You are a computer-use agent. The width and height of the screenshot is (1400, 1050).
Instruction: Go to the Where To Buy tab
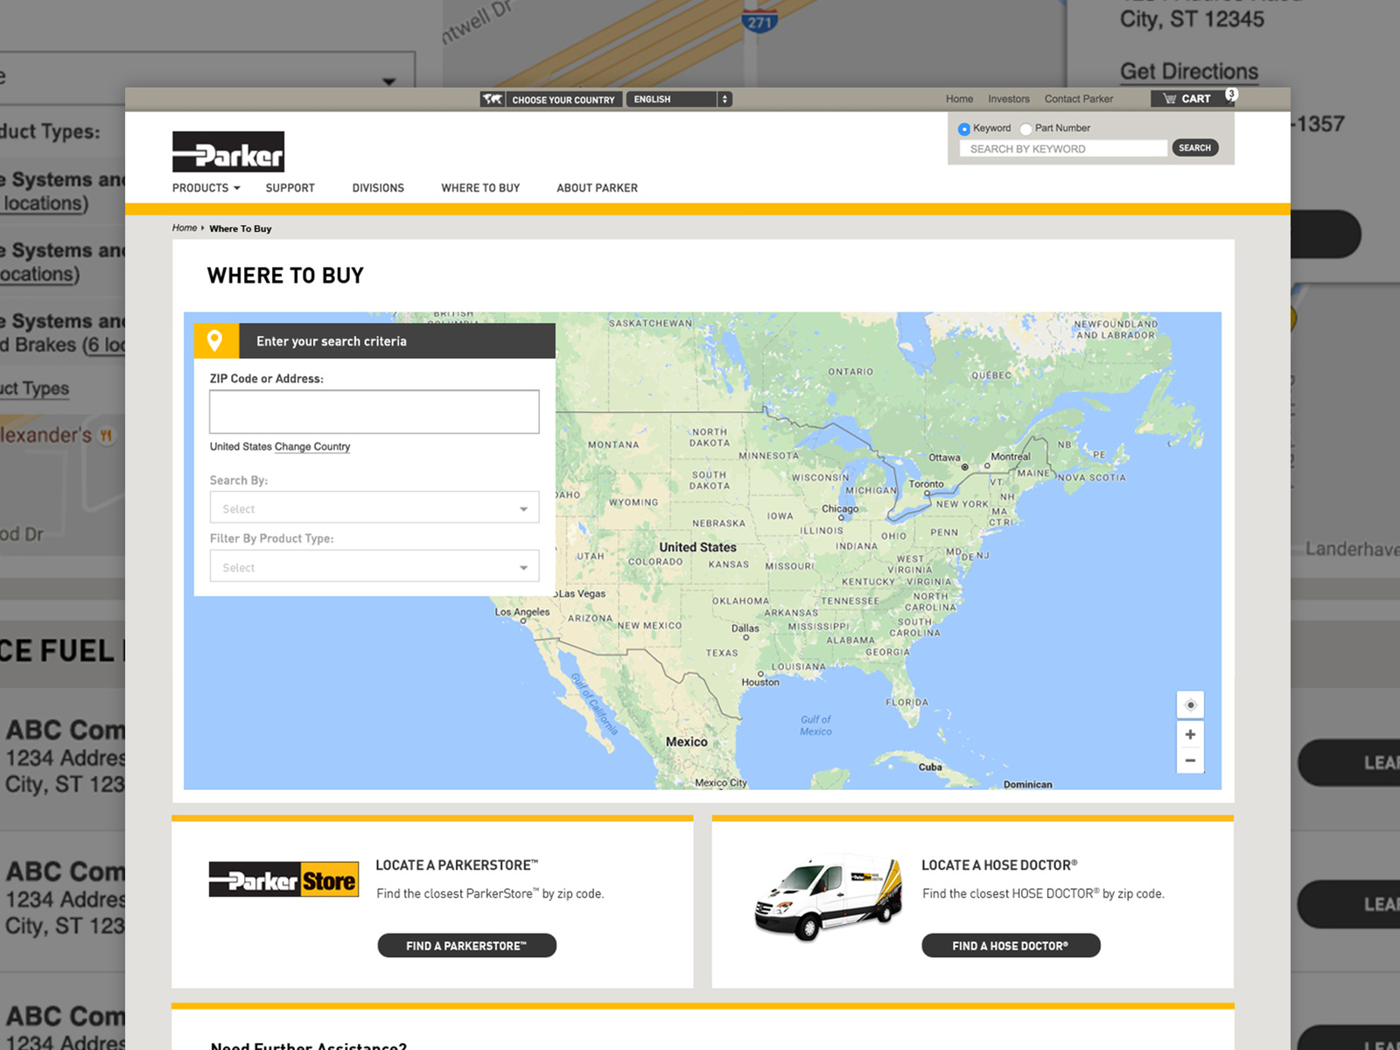[x=480, y=187]
